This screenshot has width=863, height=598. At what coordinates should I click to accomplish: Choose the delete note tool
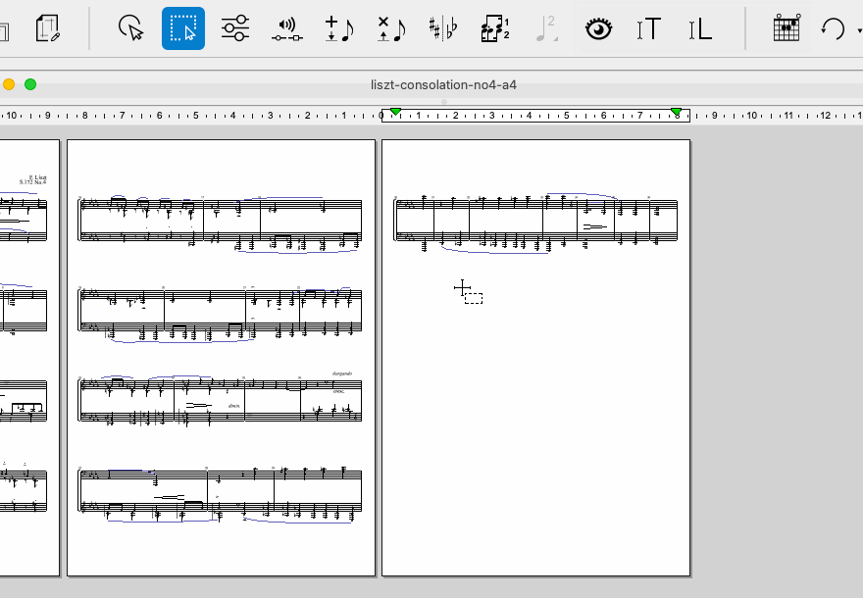tap(391, 28)
